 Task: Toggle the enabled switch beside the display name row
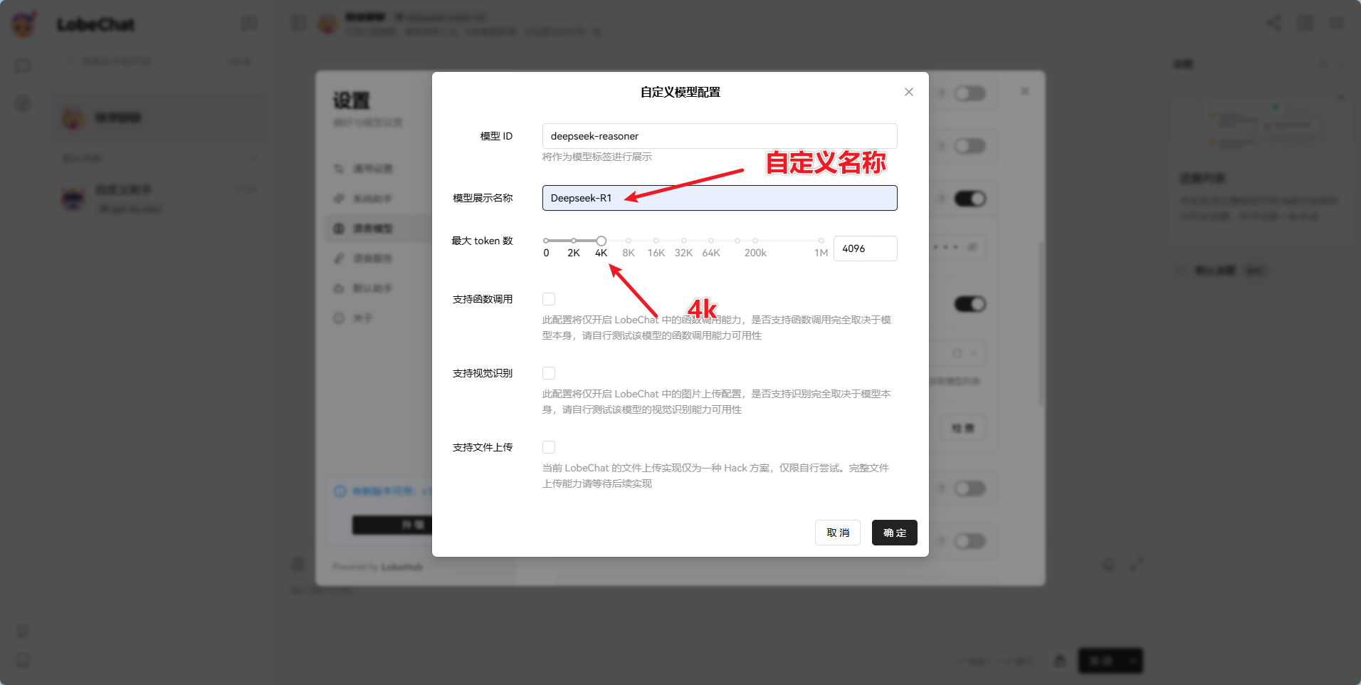(x=969, y=199)
